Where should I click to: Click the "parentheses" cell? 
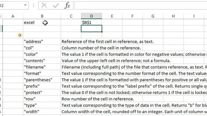[42, 80]
